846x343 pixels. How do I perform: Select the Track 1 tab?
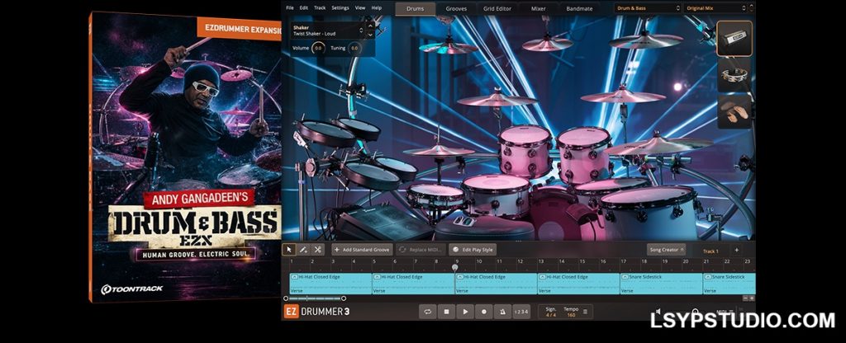pyautogui.click(x=711, y=251)
